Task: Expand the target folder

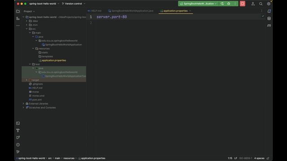Action: (x=26, y=80)
